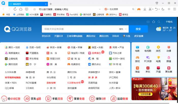178x104 pixels.
Task: Bookmark this page with star icon
Action: pyautogui.click(x=35, y=9)
